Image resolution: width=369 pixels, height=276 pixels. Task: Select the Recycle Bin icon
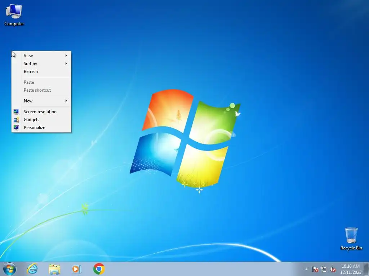(351, 239)
